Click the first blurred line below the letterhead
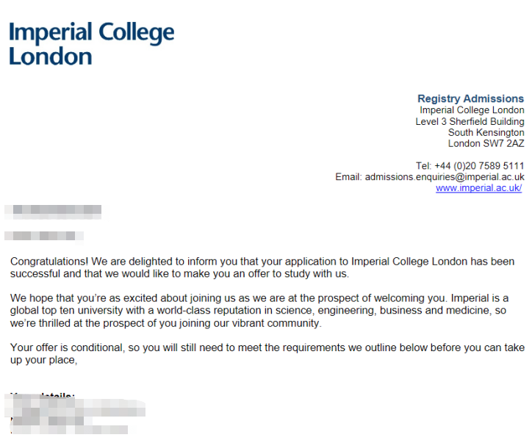 [x=53, y=212]
